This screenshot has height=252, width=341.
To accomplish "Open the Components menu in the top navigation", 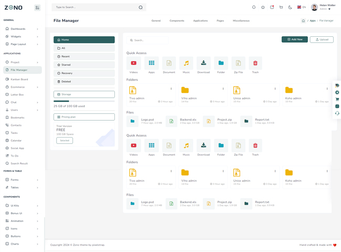I will (x=177, y=21).
